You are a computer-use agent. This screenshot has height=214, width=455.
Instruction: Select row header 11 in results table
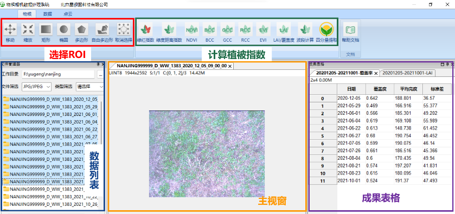coord(323,181)
